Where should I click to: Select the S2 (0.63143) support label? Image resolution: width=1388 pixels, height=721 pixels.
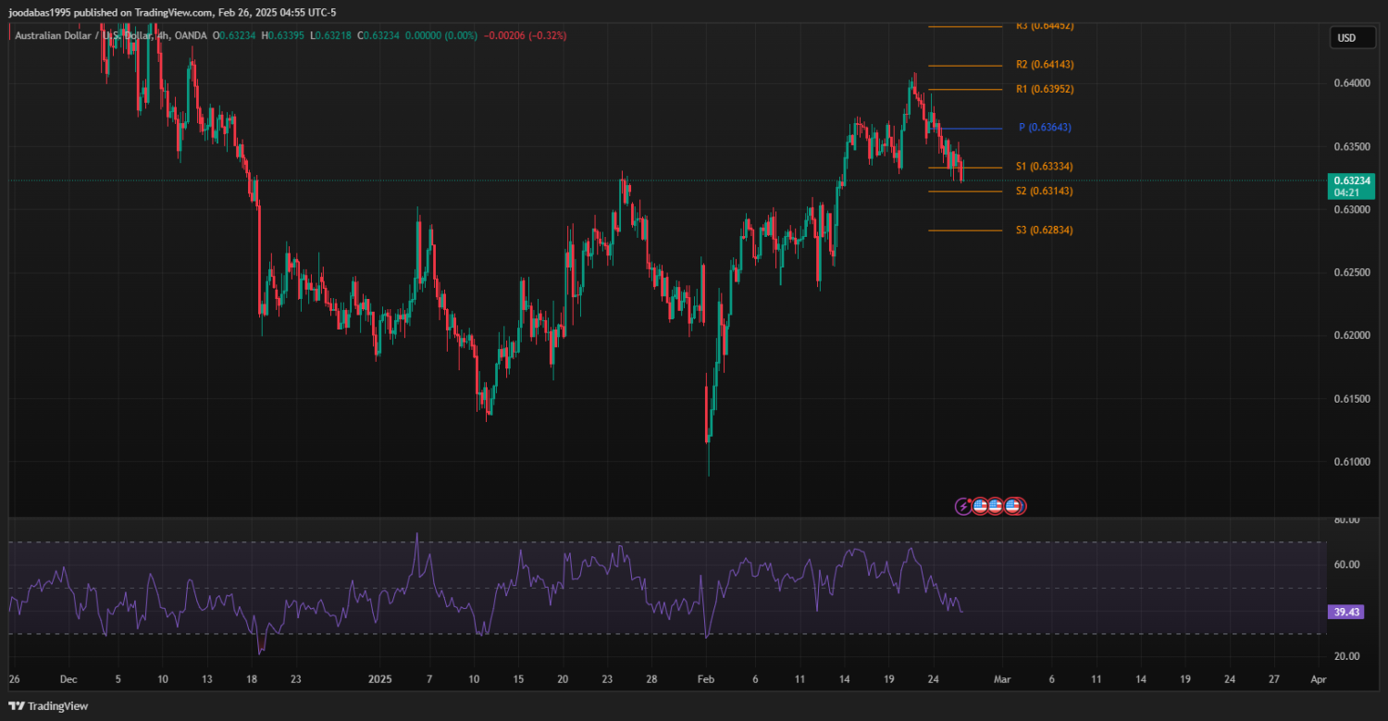[x=1045, y=191]
